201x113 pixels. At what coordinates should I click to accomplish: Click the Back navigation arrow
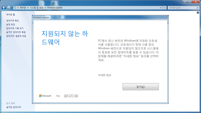click(4, 8)
